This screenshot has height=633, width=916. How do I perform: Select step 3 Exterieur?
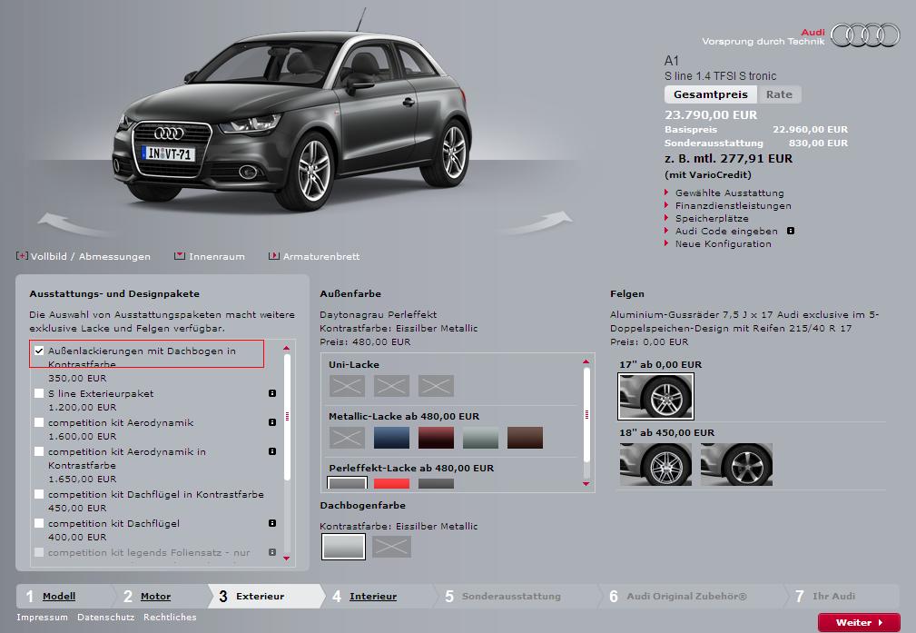coord(260,596)
